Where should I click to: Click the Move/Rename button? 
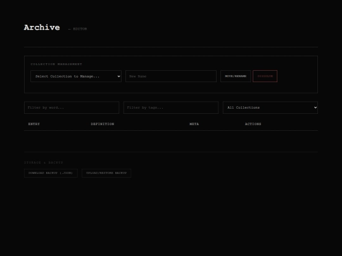[236, 76]
